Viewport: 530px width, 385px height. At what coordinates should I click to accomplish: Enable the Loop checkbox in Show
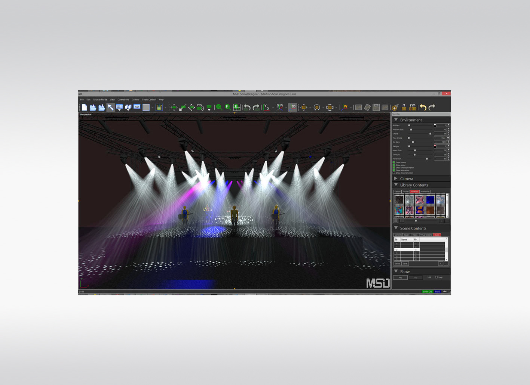pos(436,277)
